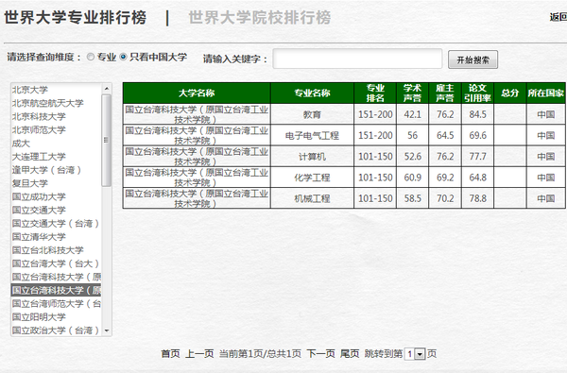The image size is (567, 373).
Task: Click the 64.5 employer reputation value
Action: 445,136
